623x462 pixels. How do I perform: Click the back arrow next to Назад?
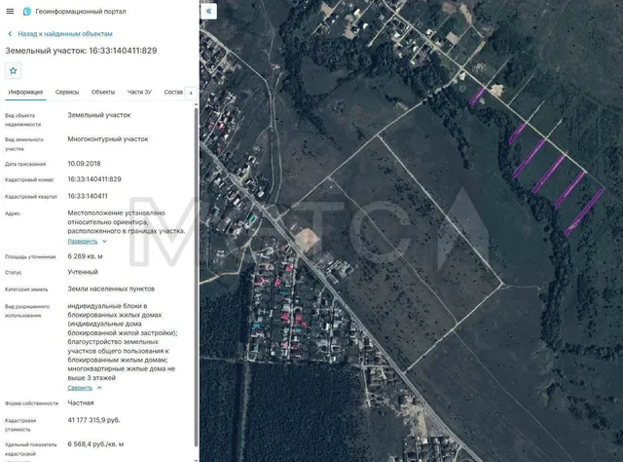pyautogui.click(x=10, y=34)
